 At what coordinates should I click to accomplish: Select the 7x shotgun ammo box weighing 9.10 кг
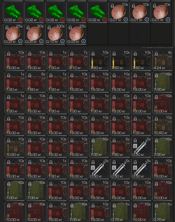coord(78,60)
